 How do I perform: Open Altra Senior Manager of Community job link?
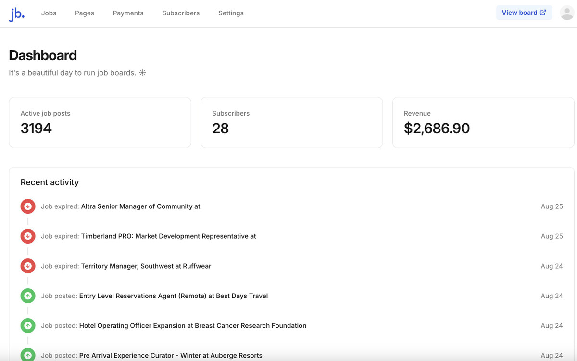click(140, 206)
